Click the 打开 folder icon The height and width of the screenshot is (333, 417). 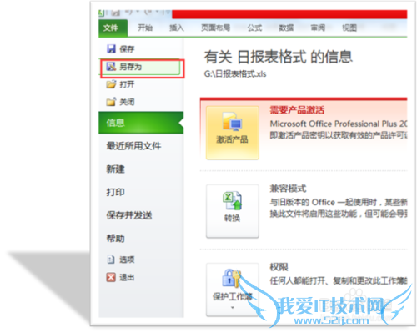111,84
